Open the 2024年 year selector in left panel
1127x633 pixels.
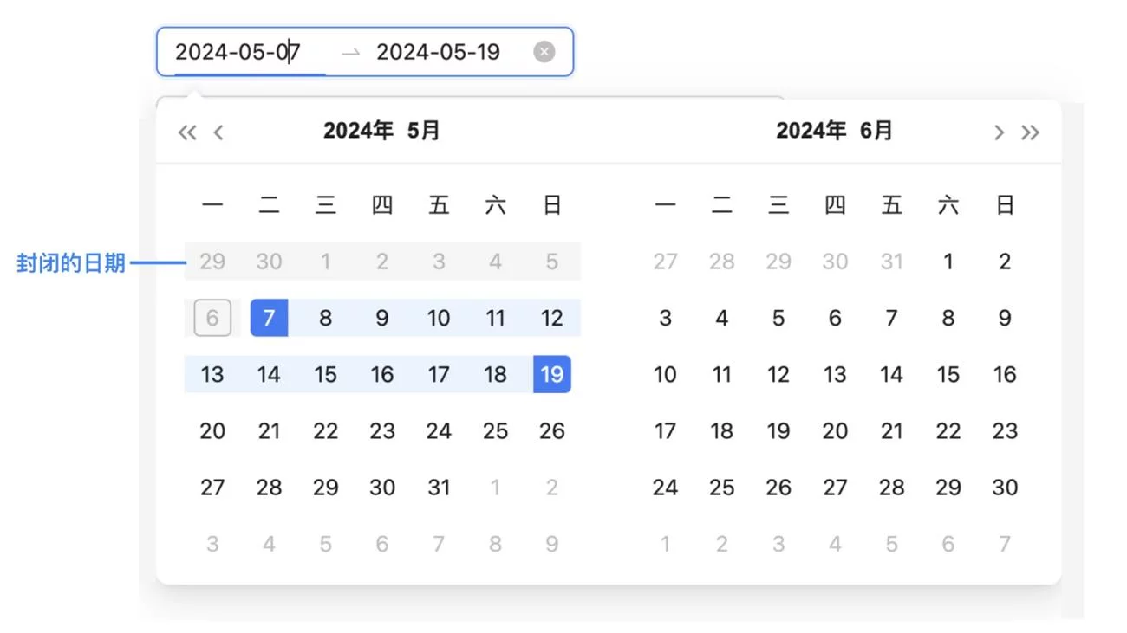click(x=358, y=131)
